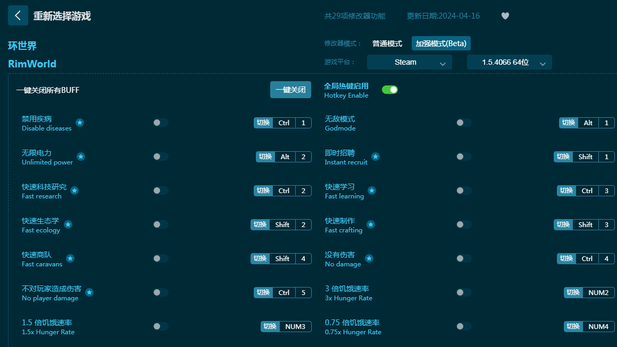Enable No player damage toggle
This screenshot has width=617, height=347.
coord(161,292)
